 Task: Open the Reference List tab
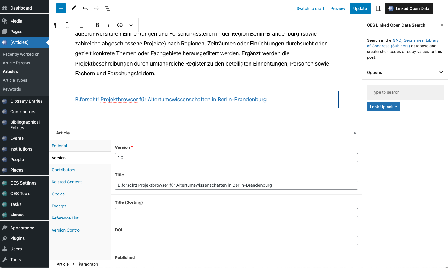click(x=80, y=218)
